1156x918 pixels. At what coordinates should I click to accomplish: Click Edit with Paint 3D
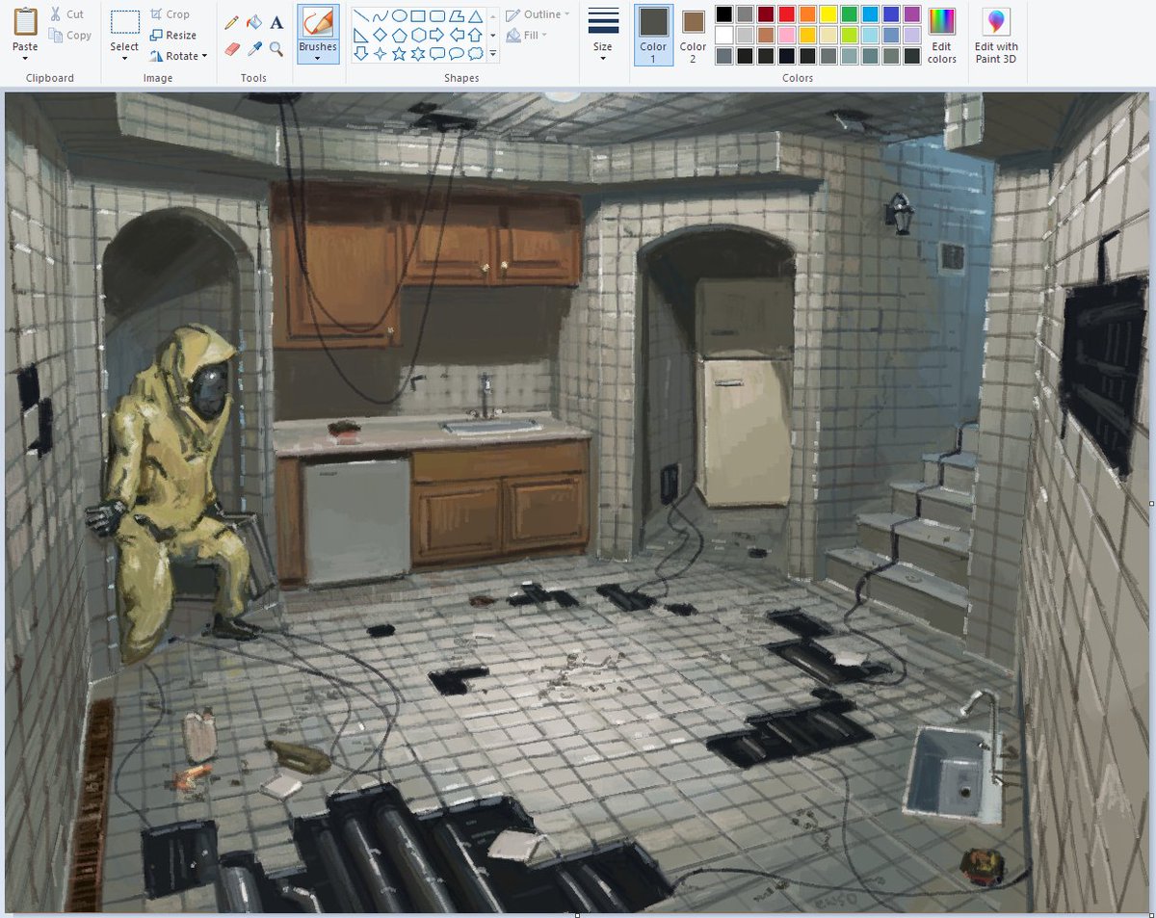click(x=996, y=35)
